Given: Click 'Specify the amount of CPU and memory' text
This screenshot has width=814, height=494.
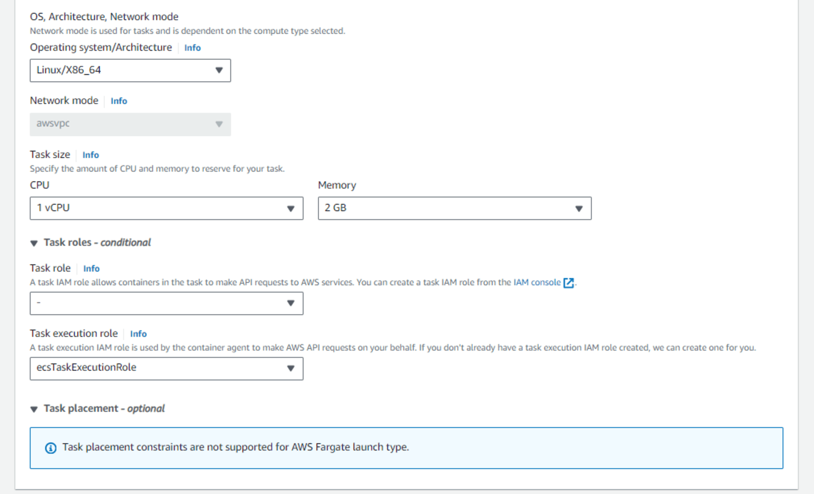Looking at the screenshot, I should pyautogui.click(x=157, y=169).
